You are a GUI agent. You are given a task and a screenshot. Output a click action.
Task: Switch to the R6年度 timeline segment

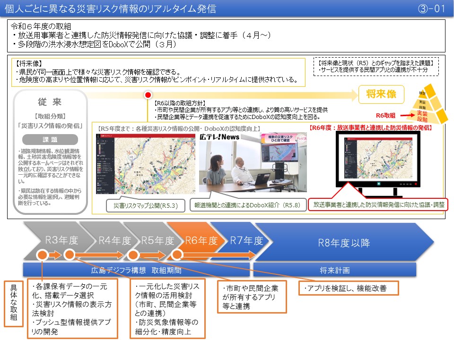click(201, 239)
